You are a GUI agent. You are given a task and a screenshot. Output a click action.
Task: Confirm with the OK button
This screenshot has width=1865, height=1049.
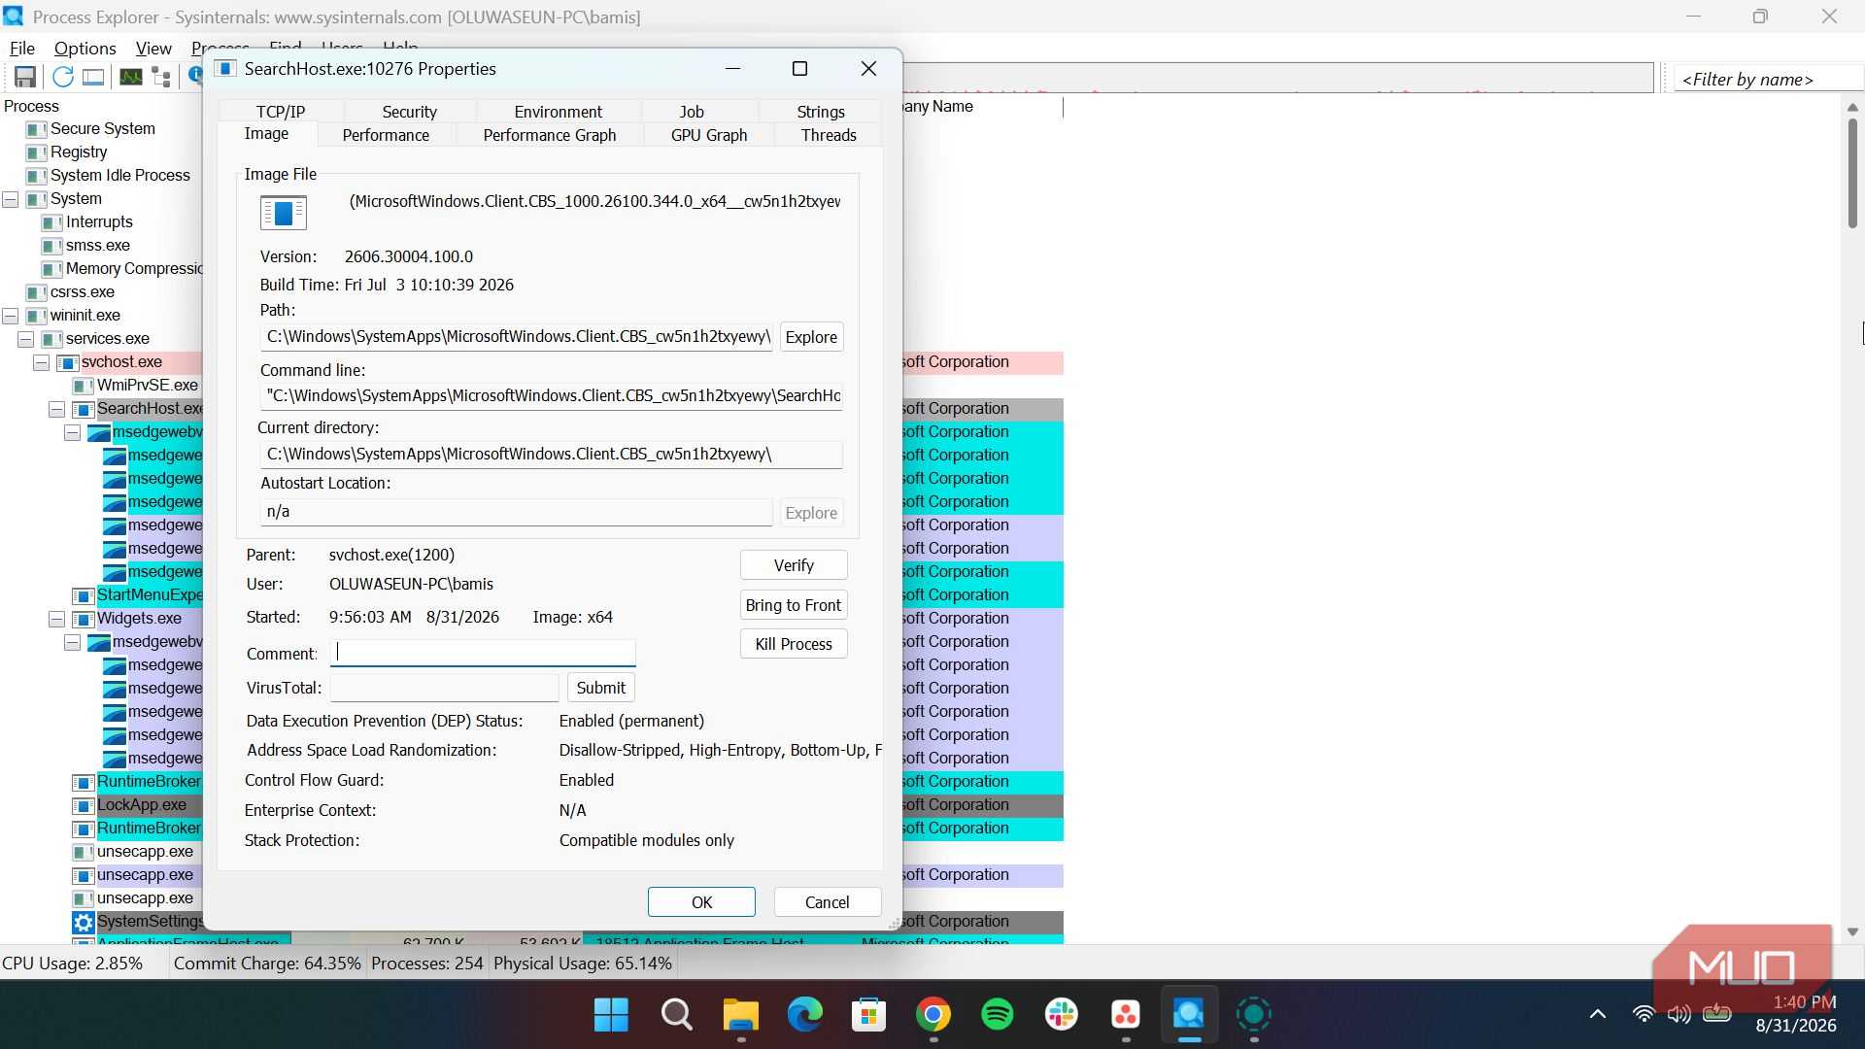click(x=701, y=902)
